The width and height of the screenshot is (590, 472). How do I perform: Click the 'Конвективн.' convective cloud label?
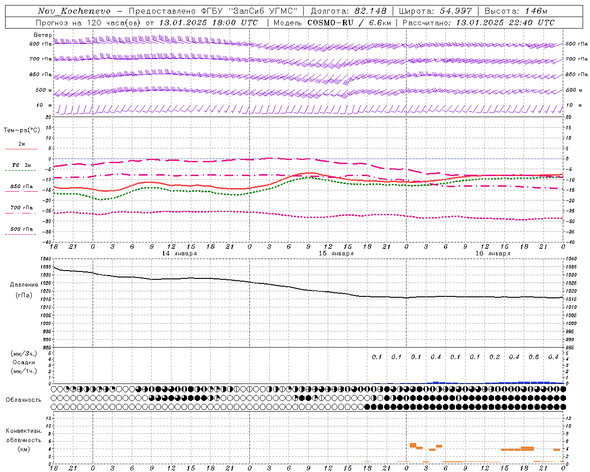tap(24, 431)
